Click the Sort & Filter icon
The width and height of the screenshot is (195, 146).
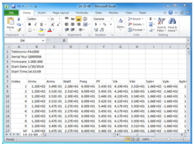point(161,21)
